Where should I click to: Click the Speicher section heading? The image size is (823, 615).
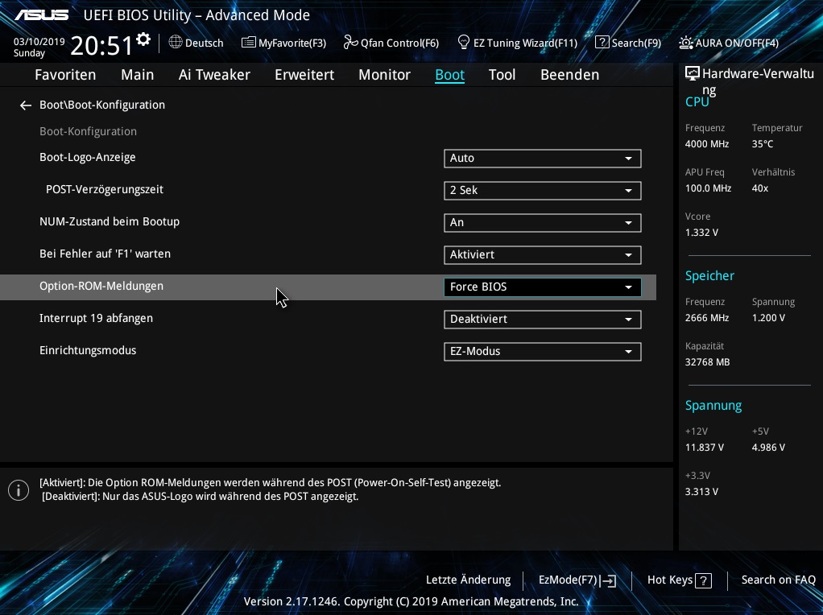click(x=709, y=276)
